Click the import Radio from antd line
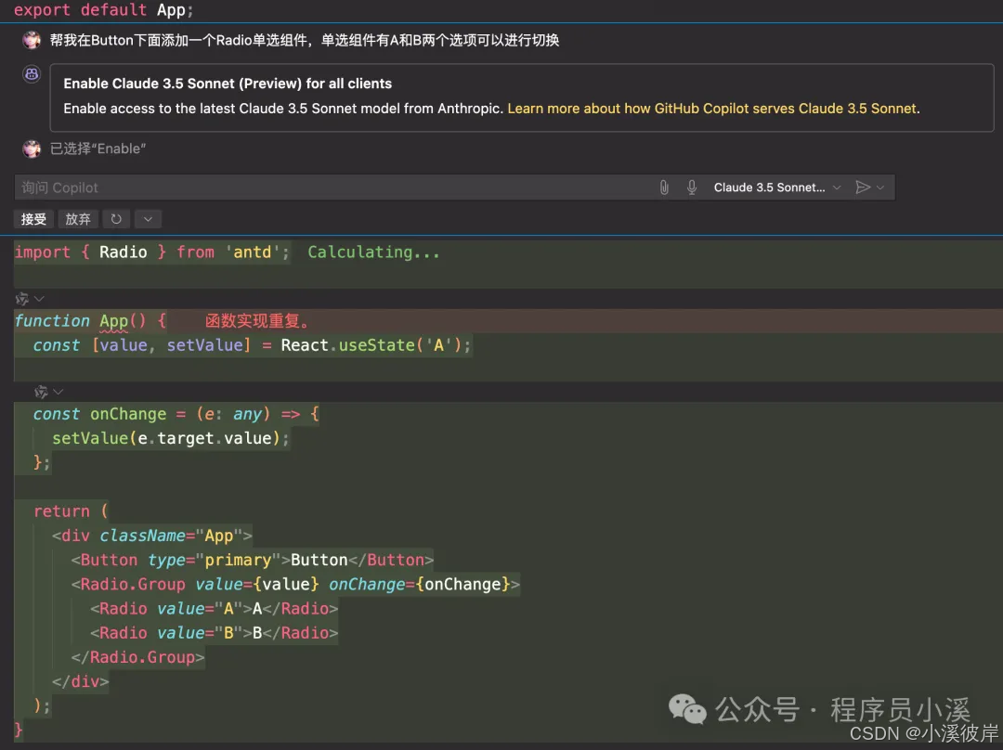1003x750 pixels. coord(151,252)
